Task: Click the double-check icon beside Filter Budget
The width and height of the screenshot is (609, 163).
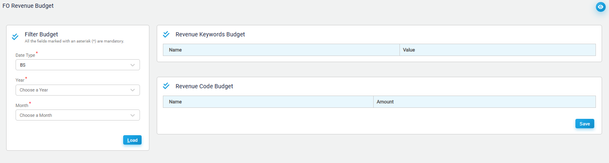Action: click(15, 37)
